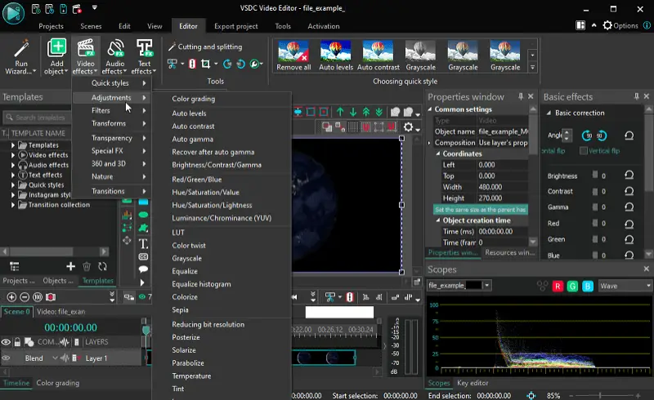Click the Width value 480.000 field

(502, 187)
